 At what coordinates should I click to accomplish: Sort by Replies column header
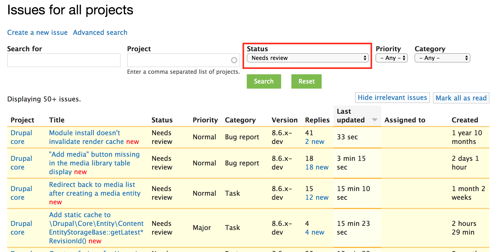[x=317, y=120]
